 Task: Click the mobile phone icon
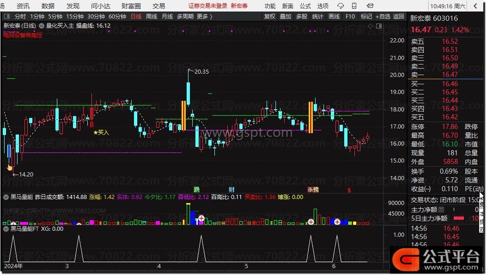pos(354,6)
